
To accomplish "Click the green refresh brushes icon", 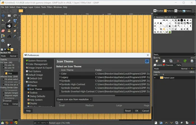I will click(x=185, y=61).
